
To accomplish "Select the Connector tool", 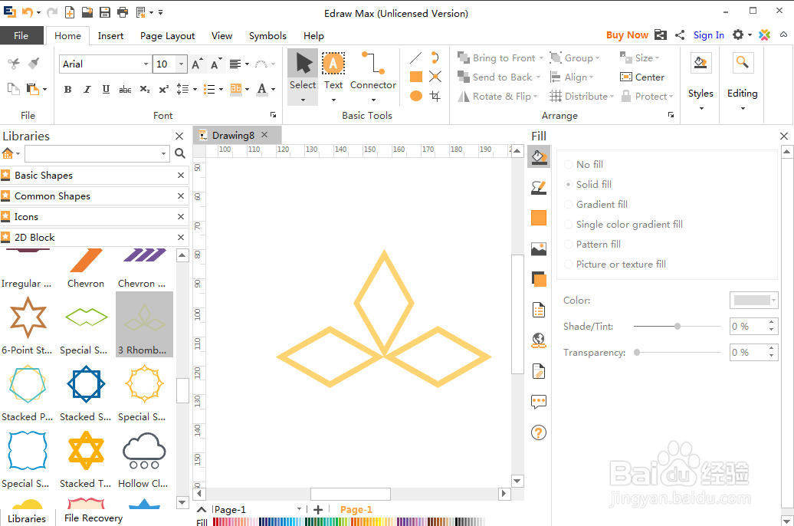I will 373,71.
